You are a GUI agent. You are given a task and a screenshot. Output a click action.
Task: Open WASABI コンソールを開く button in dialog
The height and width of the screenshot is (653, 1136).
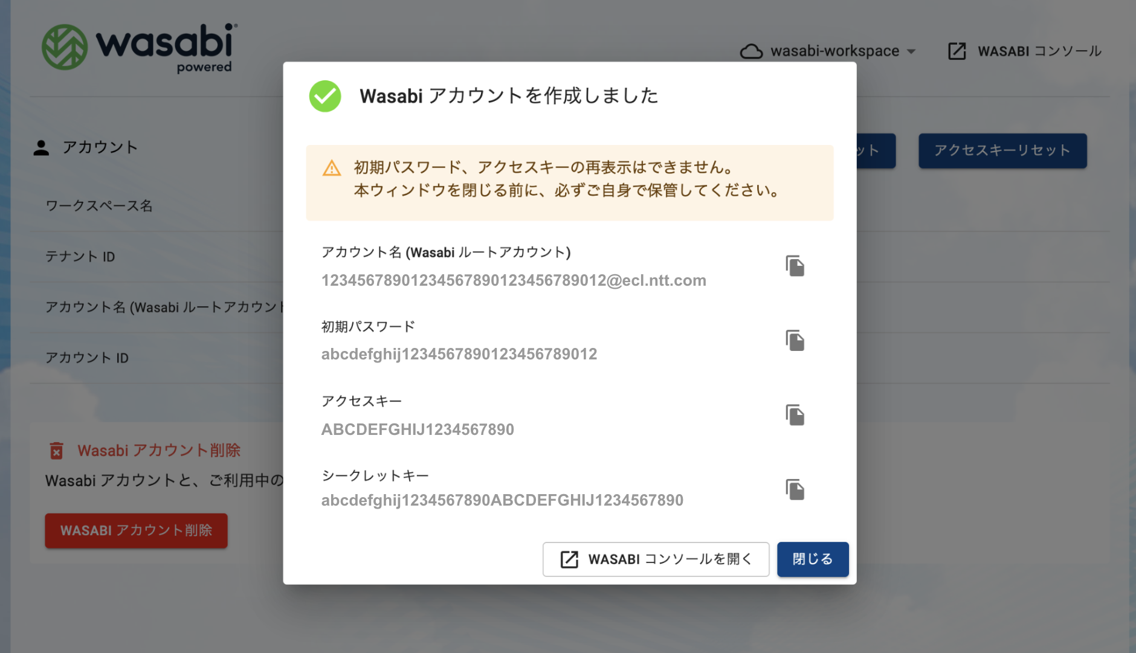tap(656, 559)
